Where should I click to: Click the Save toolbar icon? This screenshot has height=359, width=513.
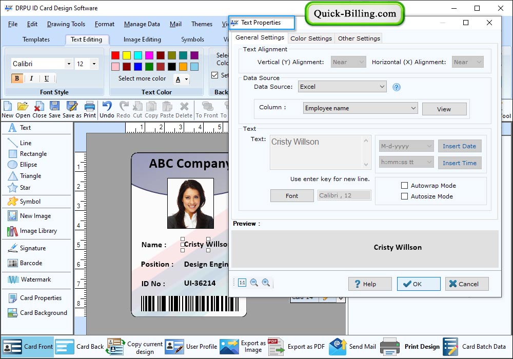click(x=55, y=110)
